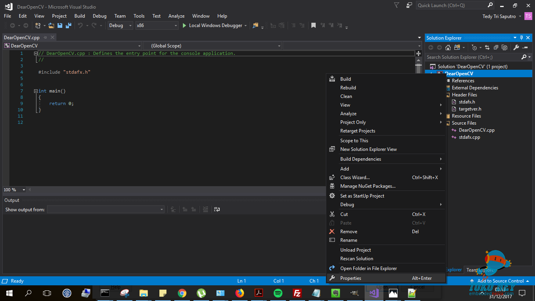The width and height of the screenshot is (535, 301).
Task: Start the Local Windows Debugger
Action: tap(212, 25)
